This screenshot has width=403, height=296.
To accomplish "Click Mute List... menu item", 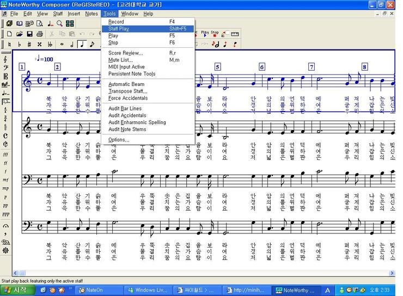I will [148, 60].
